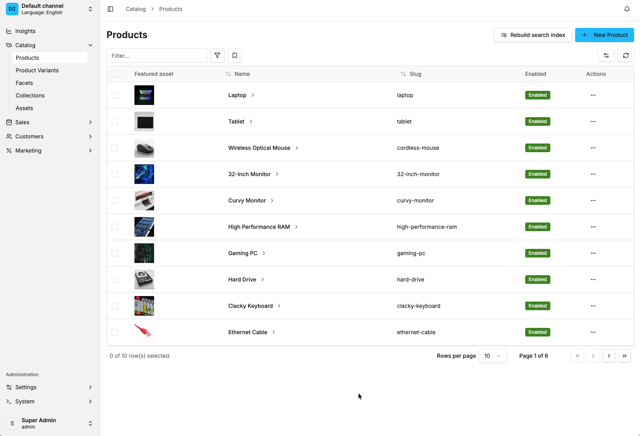
Task: Click the Filter text input field
Action: coord(157,56)
